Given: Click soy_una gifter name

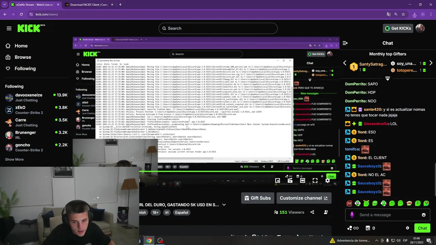Looking at the screenshot, I should tap(406, 64).
